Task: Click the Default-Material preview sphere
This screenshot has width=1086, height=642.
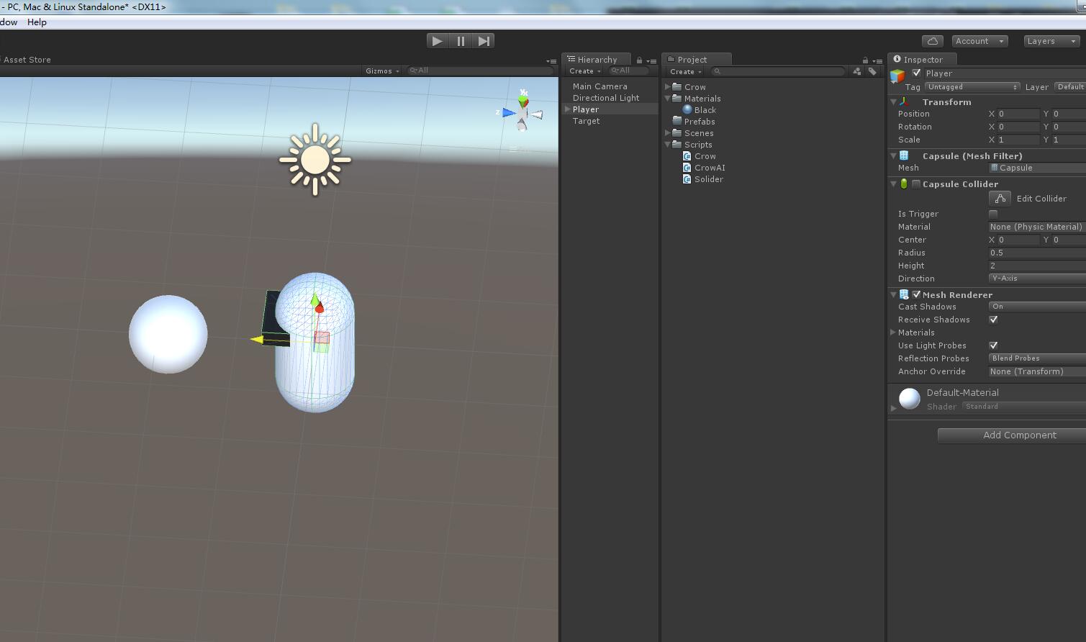Action: click(908, 399)
